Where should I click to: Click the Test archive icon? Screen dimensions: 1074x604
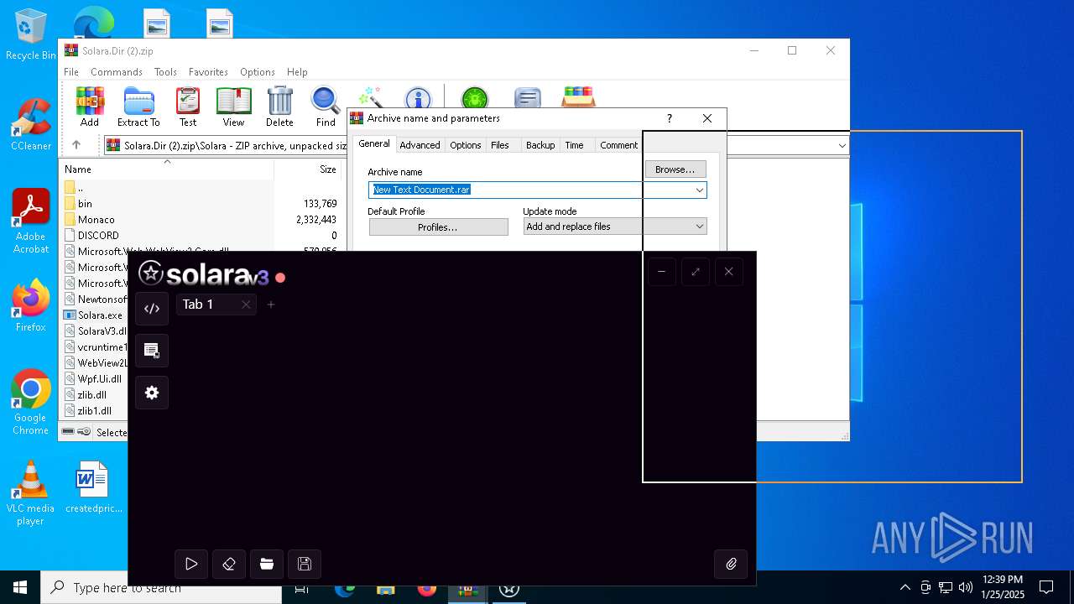pos(188,107)
